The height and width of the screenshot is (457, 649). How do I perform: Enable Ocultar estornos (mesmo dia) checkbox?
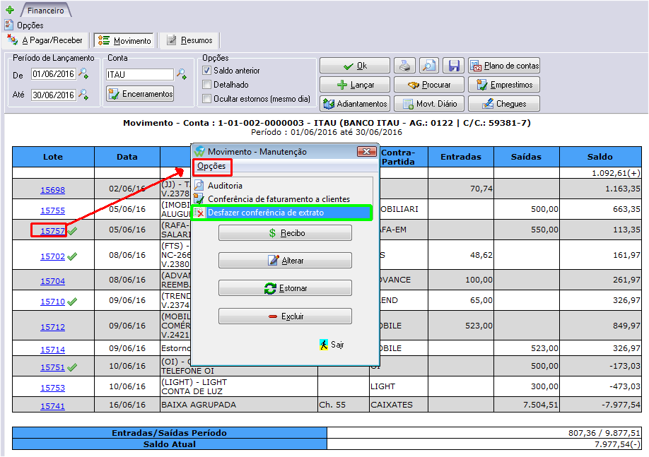[207, 99]
